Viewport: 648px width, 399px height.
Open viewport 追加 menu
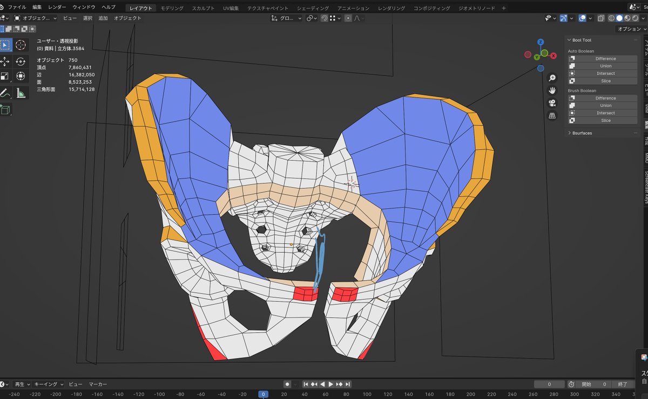[103, 18]
